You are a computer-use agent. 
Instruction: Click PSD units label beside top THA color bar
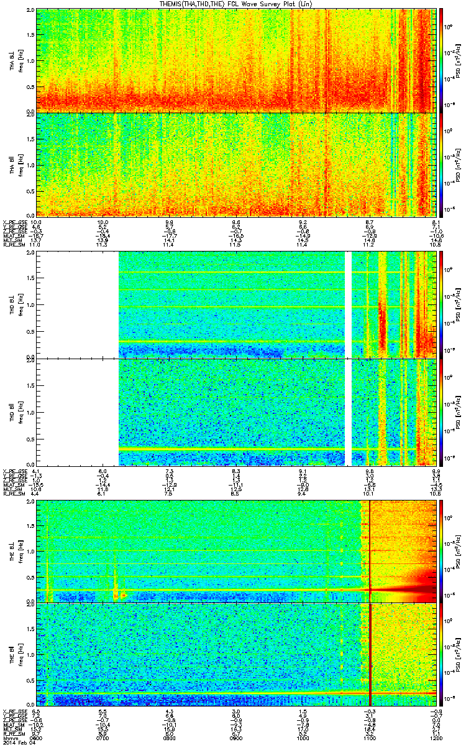459,60
